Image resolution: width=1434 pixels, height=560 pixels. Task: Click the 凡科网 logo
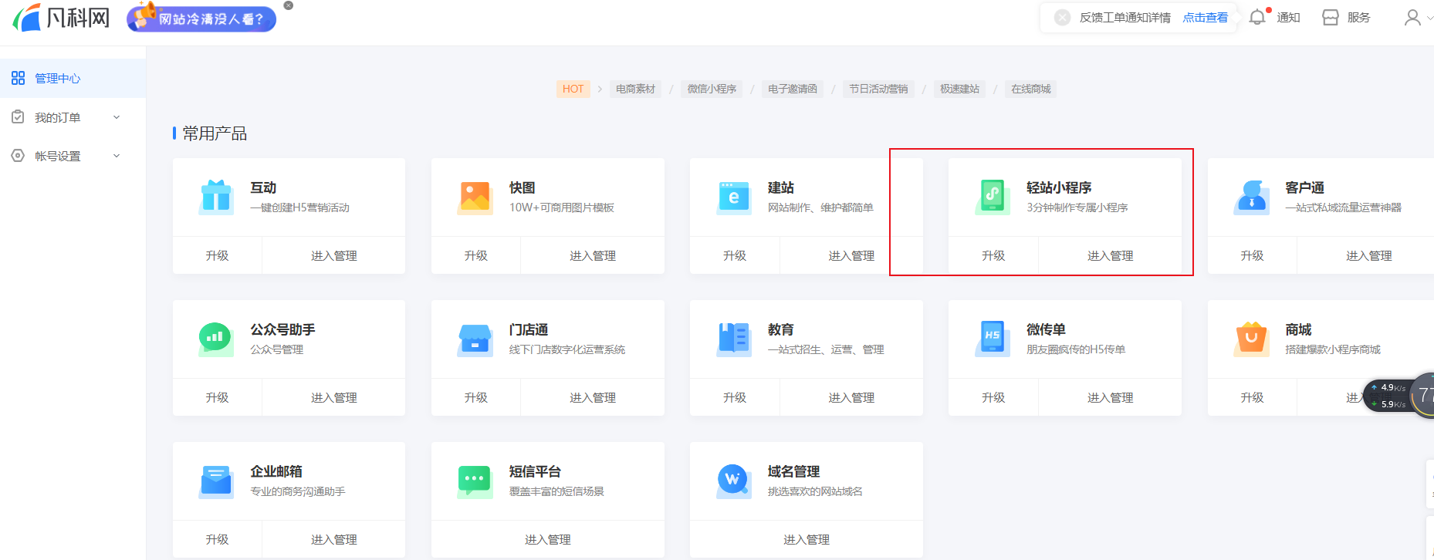(62, 17)
